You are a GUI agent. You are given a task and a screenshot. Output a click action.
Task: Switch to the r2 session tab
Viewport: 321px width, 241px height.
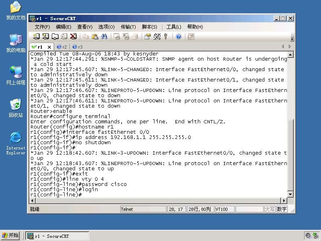(x=62, y=47)
